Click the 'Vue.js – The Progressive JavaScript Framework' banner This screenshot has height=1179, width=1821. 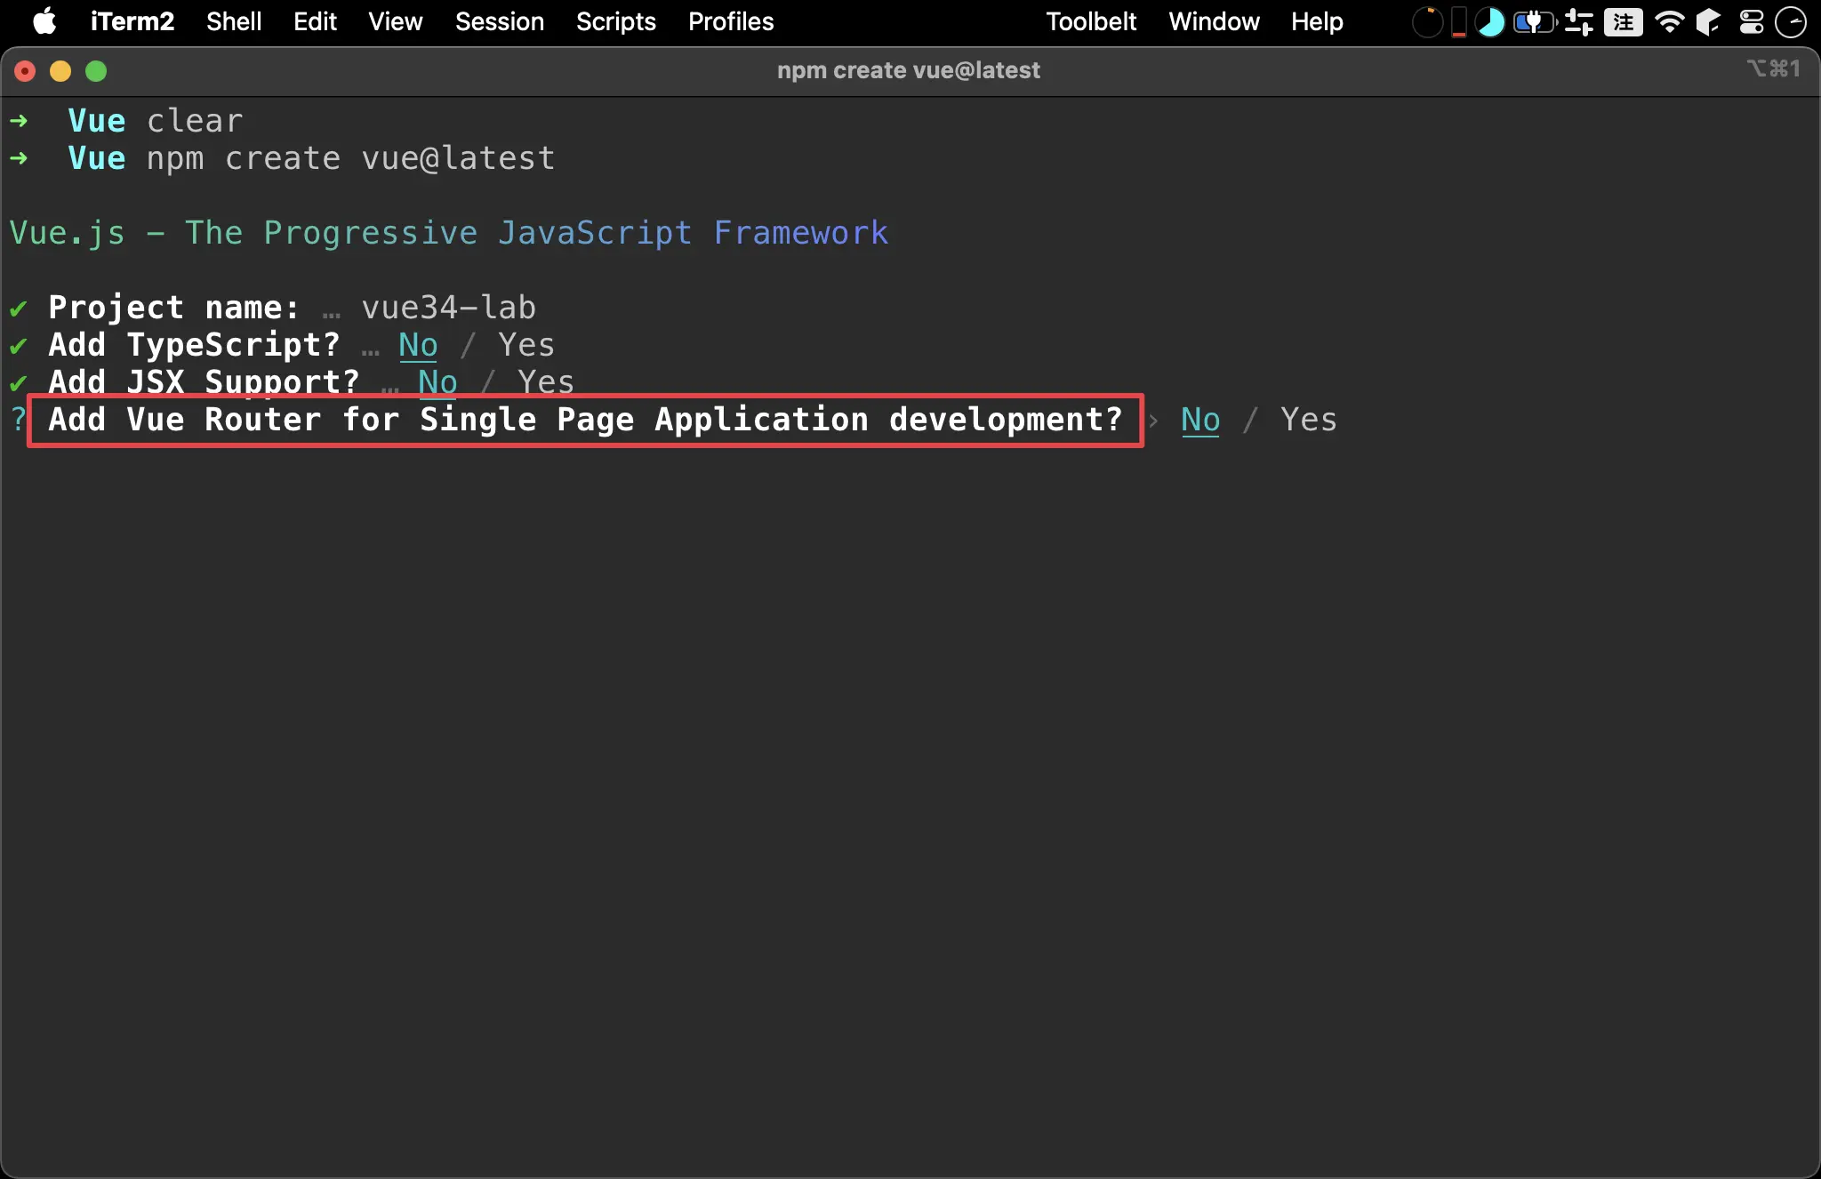tap(449, 233)
